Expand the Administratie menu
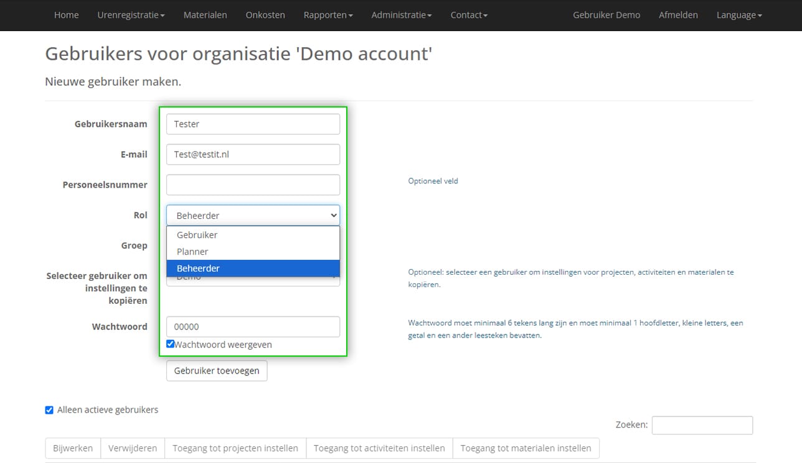802x463 pixels. (x=401, y=15)
